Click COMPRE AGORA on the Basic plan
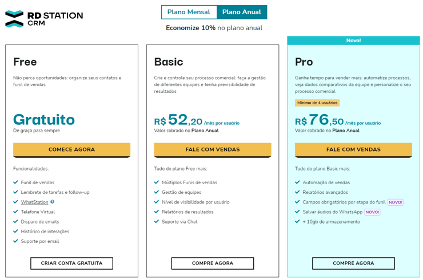423x280 pixels. point(213,263)
